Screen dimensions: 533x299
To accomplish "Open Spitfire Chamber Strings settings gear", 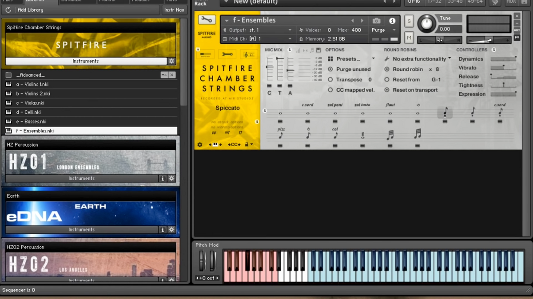I will coord(171,61).
